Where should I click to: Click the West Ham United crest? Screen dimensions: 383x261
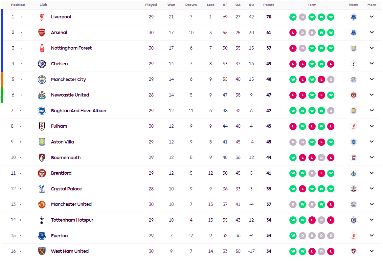[42, 251]
